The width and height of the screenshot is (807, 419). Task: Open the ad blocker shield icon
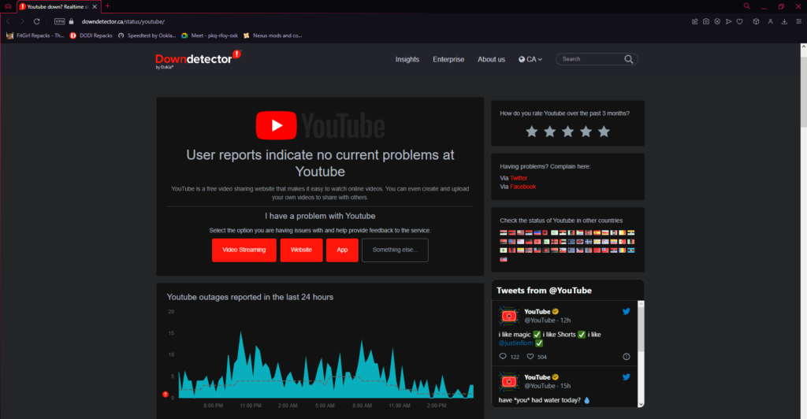pyautogui.click(x=717, y=21)
